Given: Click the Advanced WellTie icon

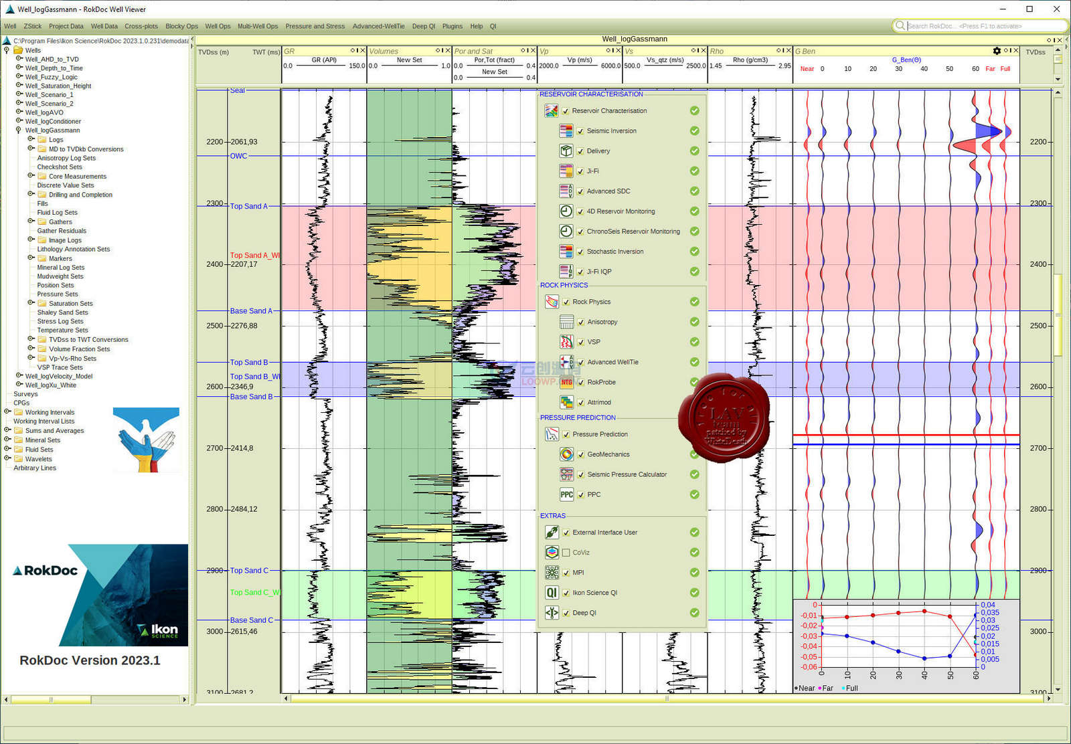Looking at the screenshot, I should pos(567,362).
